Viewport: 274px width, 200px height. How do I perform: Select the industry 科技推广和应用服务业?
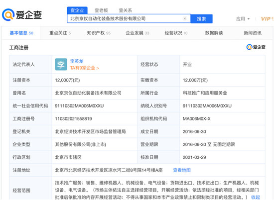(x=205, y=93)
